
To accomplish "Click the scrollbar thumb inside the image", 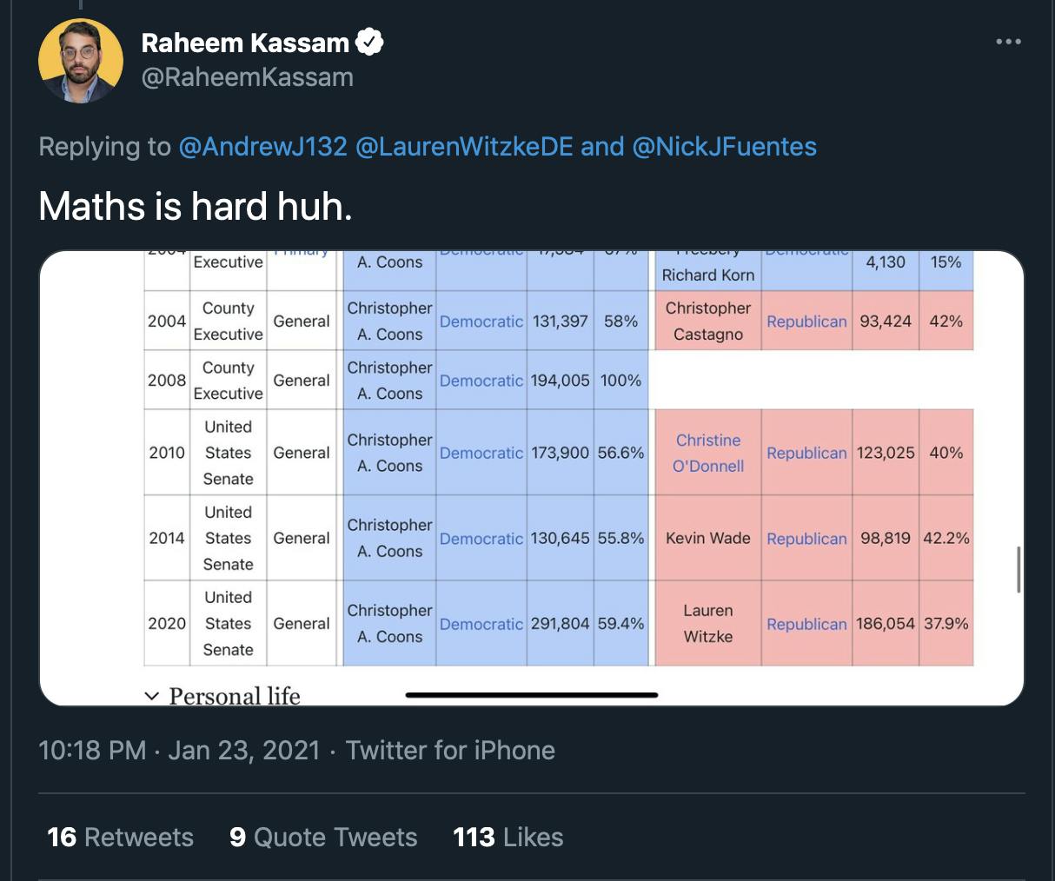I will coord(1018,569).
